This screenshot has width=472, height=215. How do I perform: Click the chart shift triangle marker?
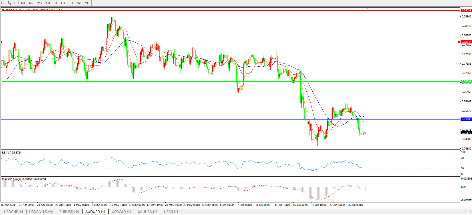point(367,9)
